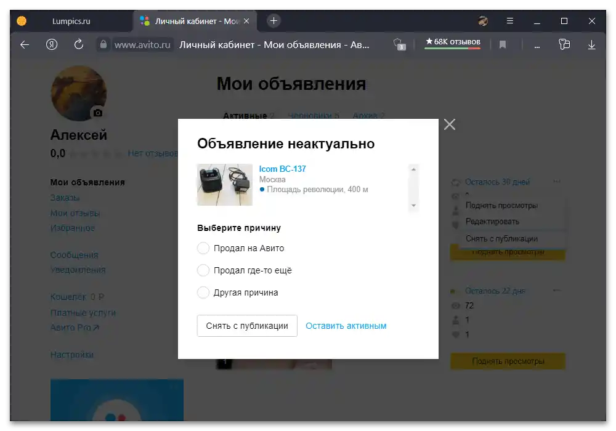Switch to the Черновики tab

pyautogui.click(x=313, y=115)
